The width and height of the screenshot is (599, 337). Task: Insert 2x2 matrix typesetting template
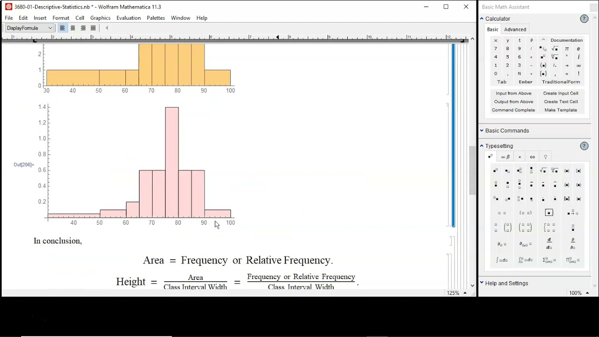(526, 228)
